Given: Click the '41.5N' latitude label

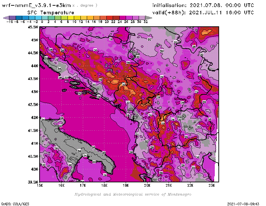Looking at the screenshot, I should point(33,130).
